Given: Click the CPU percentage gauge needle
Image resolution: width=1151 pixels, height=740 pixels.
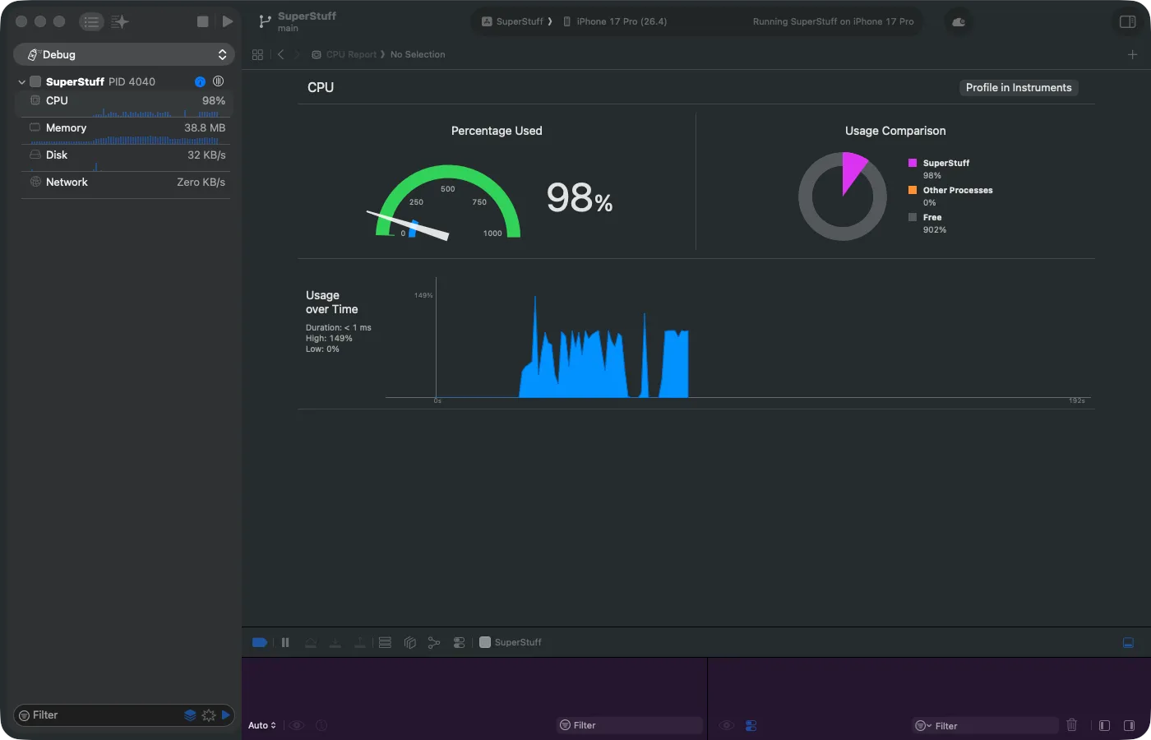Looking at the screenshot, I should (409, 224).
